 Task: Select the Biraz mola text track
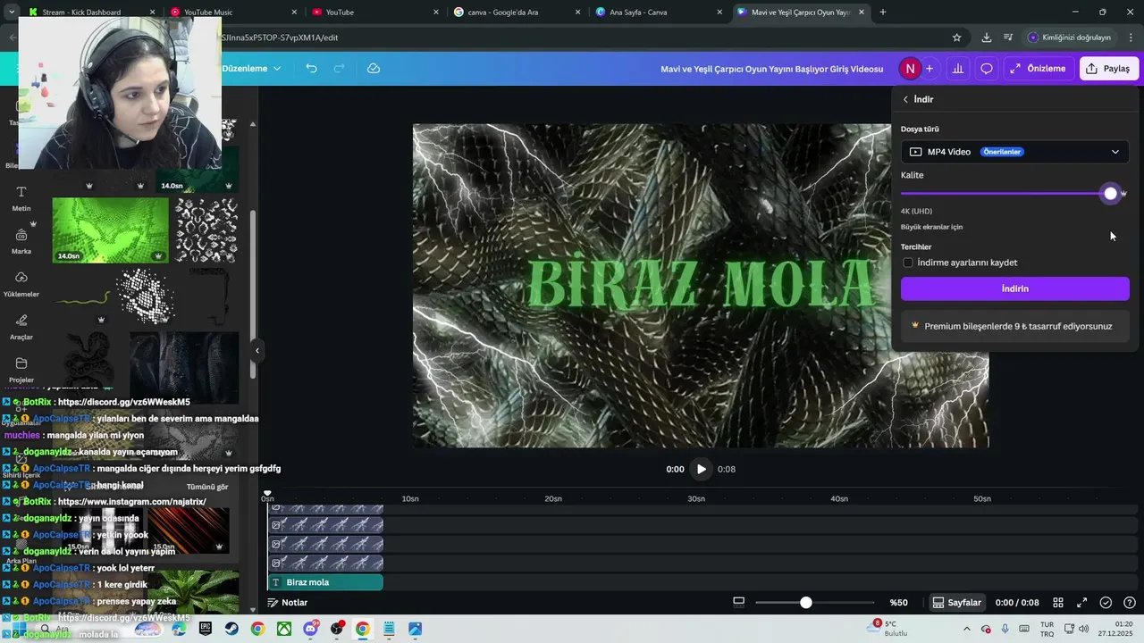325,582
